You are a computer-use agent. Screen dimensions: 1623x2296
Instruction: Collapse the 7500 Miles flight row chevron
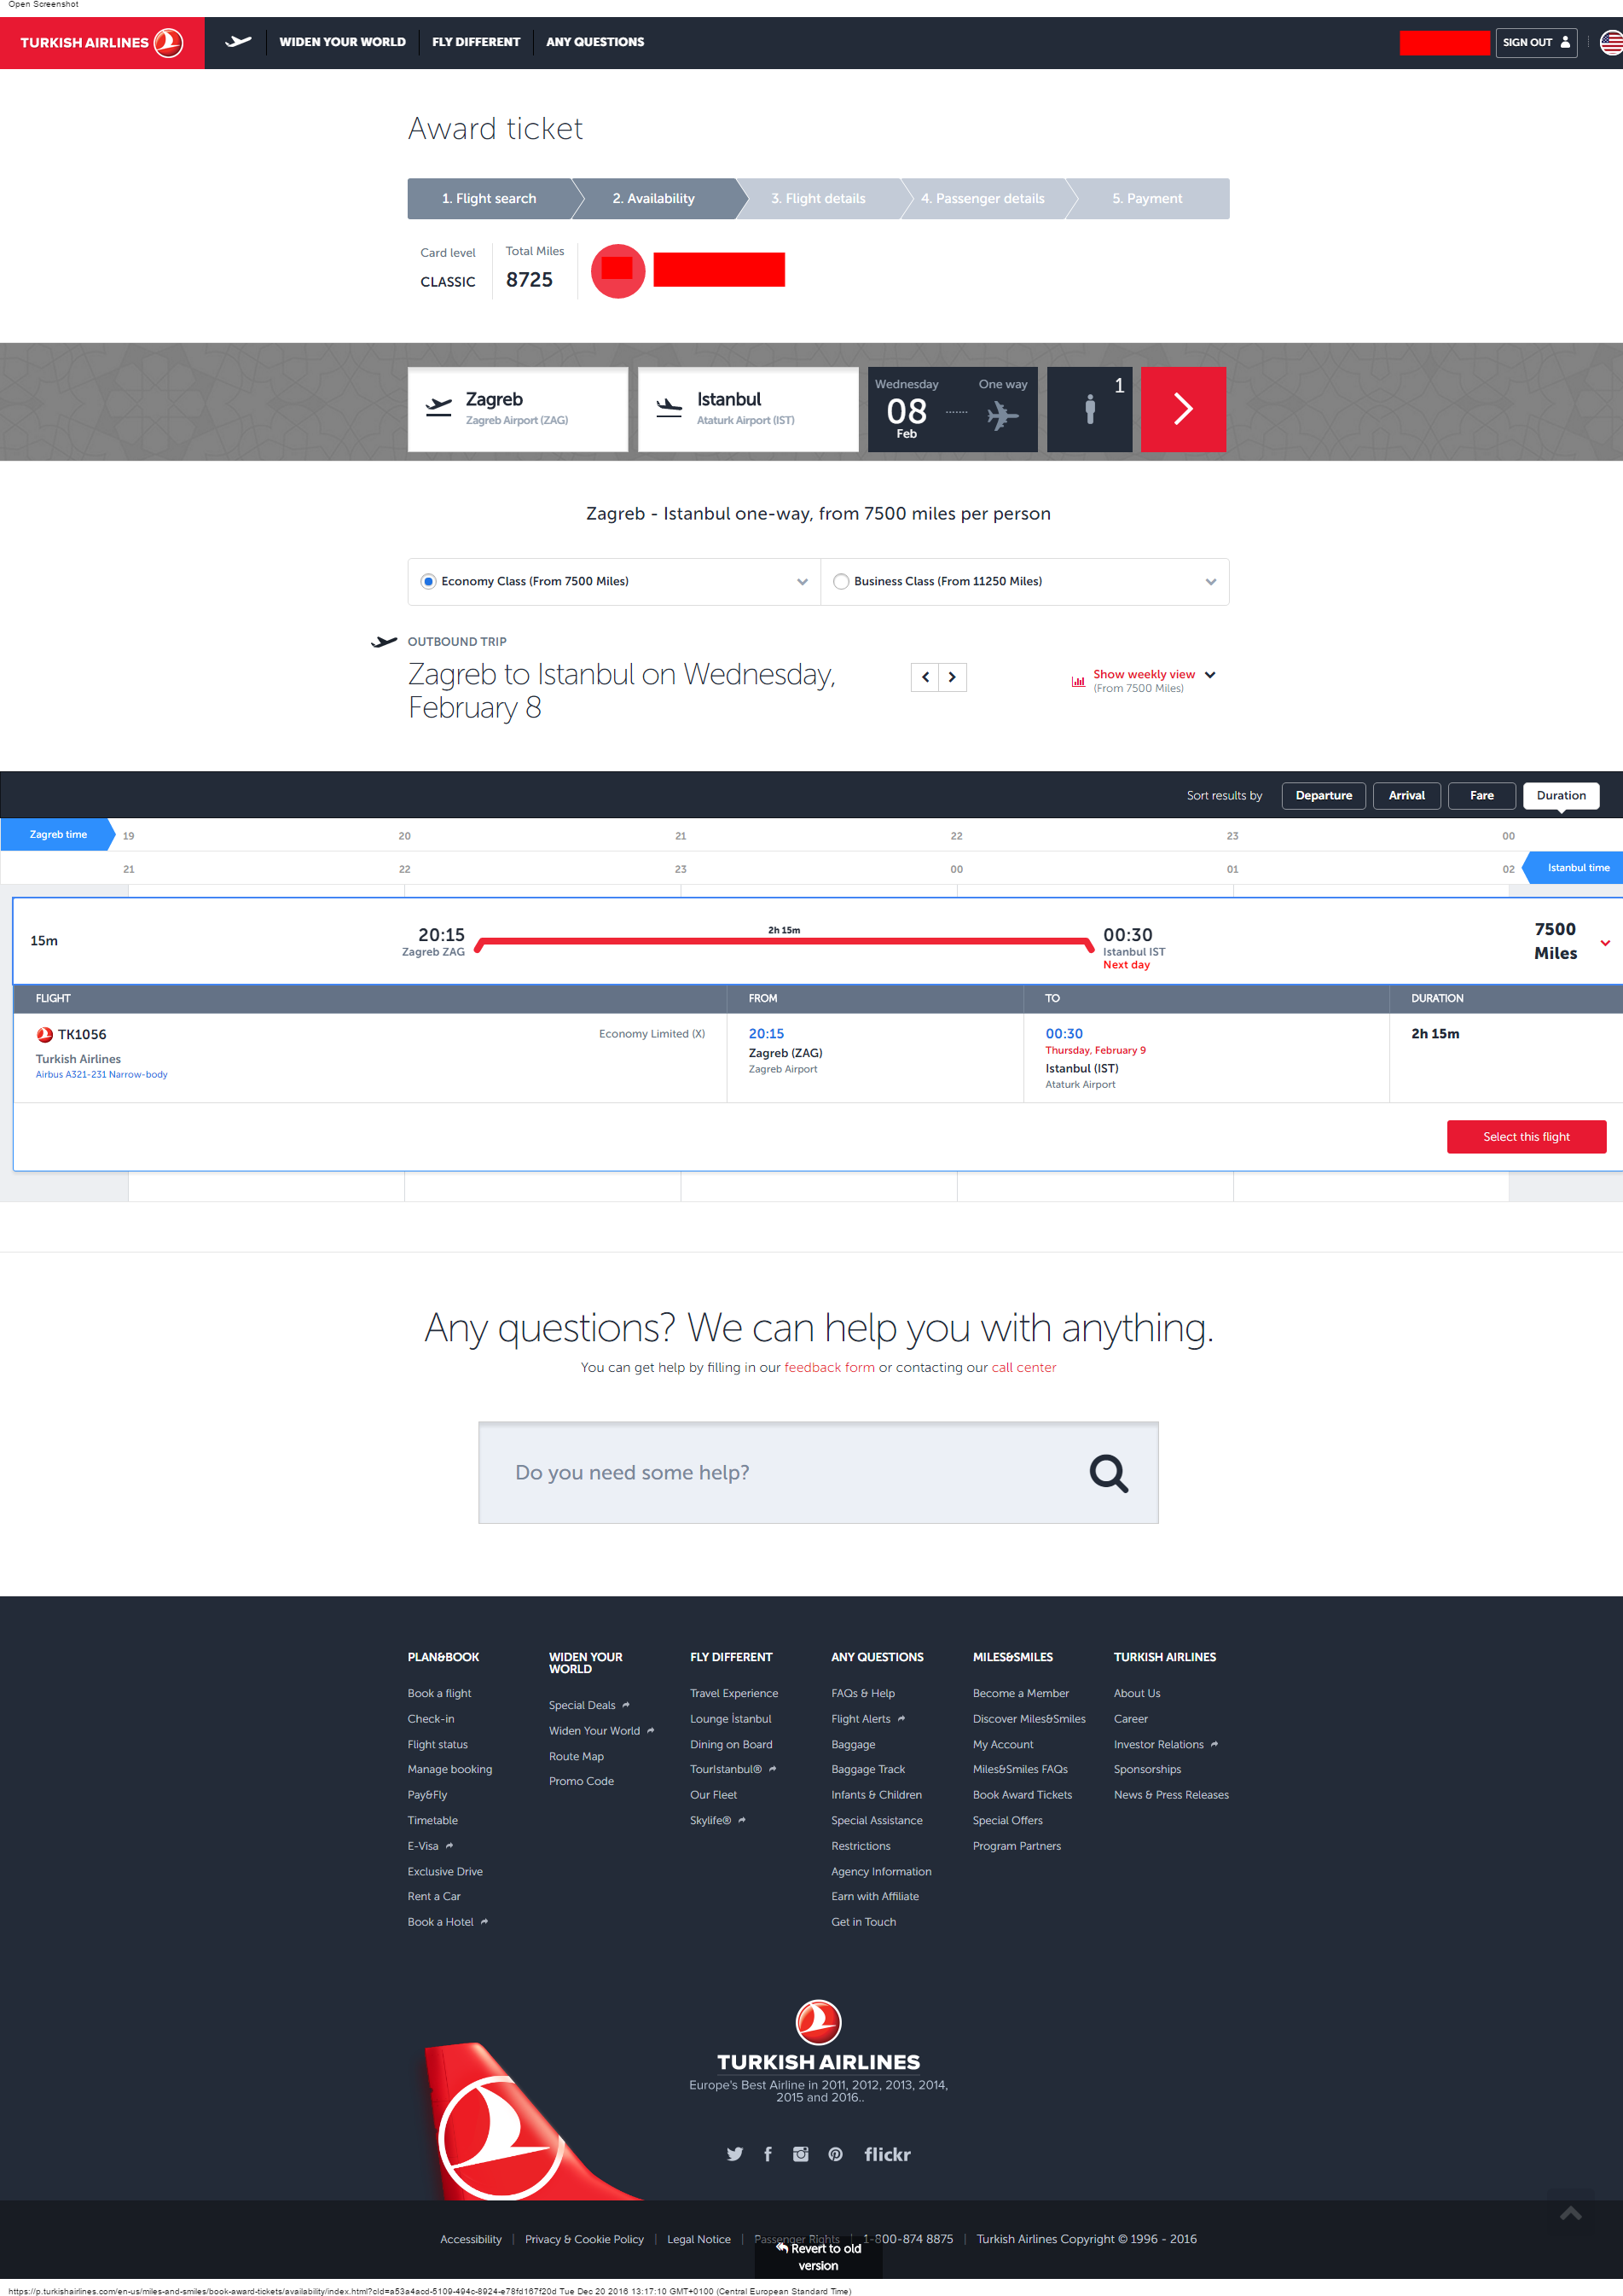(x=1605, y=942)
